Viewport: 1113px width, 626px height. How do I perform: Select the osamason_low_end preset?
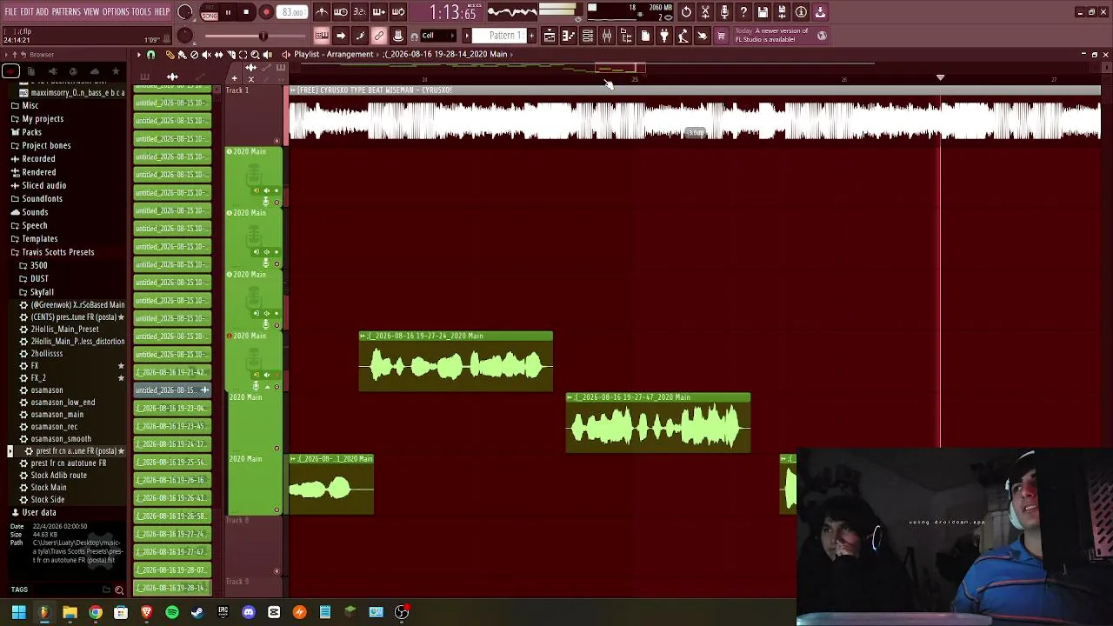(63, 403)
